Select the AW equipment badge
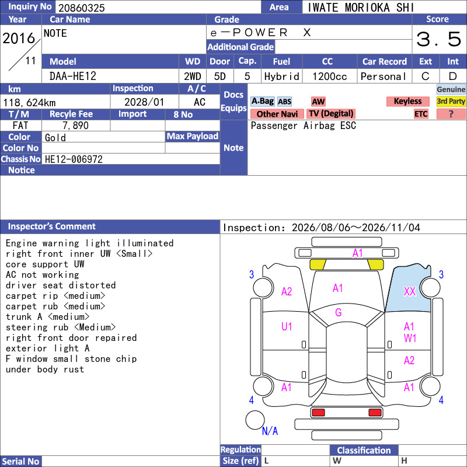This screenshot has width=467, height=467. [x=318, y=102]
